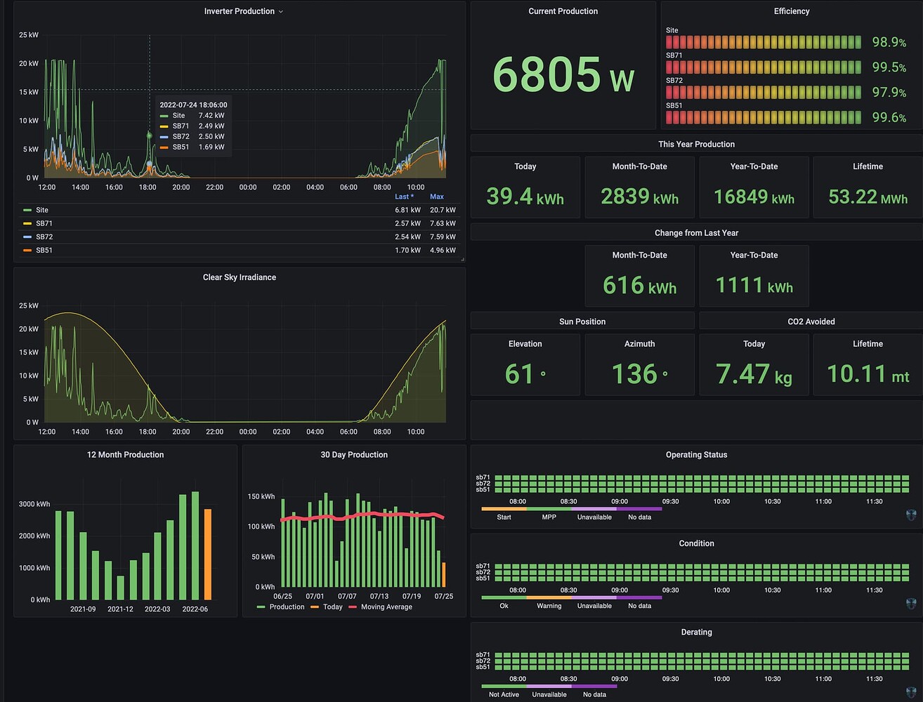This screenshot has height=702, width=923.
Task: Toggle the SB72 series in Inverter Production legend
Action: [x=44, y=237]
